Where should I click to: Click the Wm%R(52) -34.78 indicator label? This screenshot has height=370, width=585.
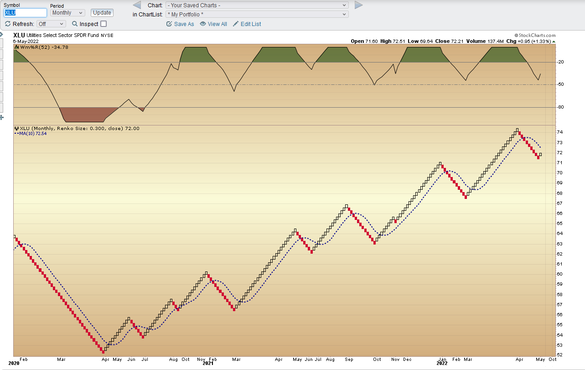pos(44,47)
